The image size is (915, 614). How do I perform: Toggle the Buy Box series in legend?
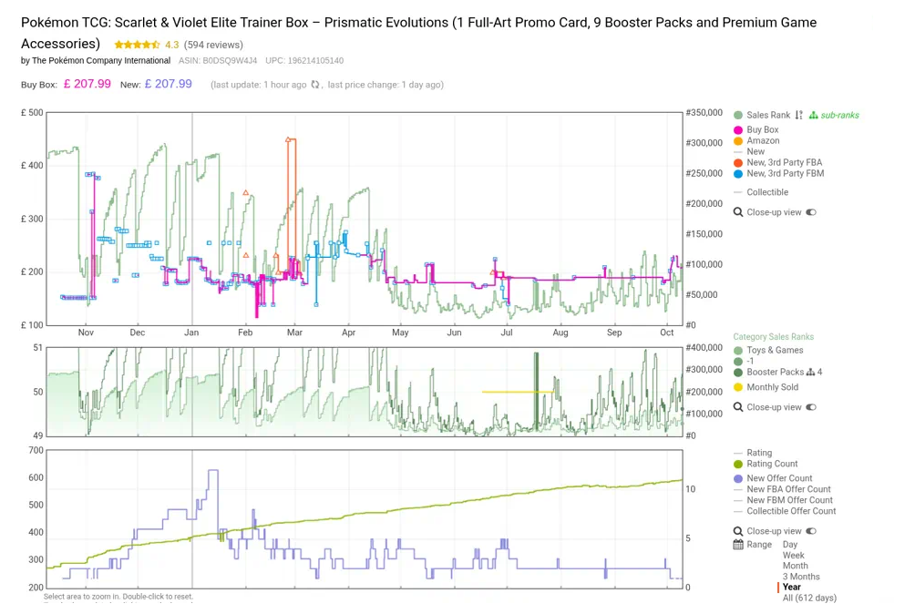[x=756, y=130]
